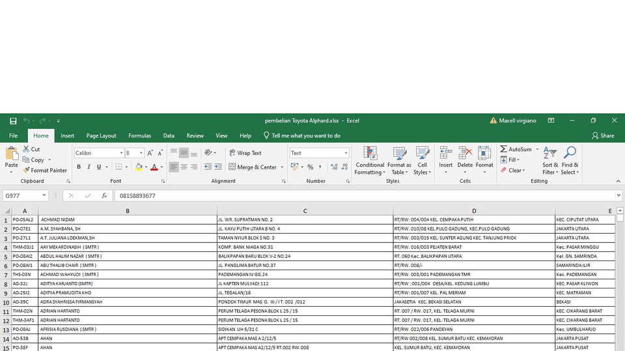Toggle Italic formatting
Viewport: 625px width, 351px height.
pyautogui.click(x=89, y=167)
